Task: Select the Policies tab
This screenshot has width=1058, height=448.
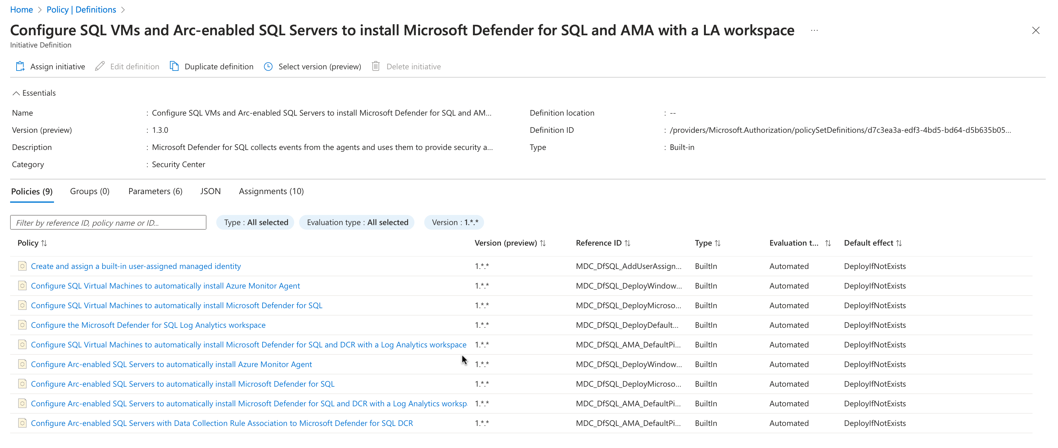Action: click(33, 192)
